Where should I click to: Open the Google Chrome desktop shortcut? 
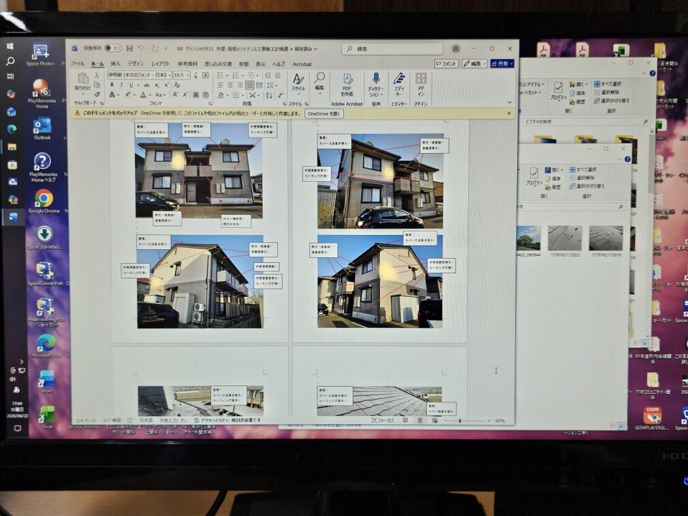[44, 200]
